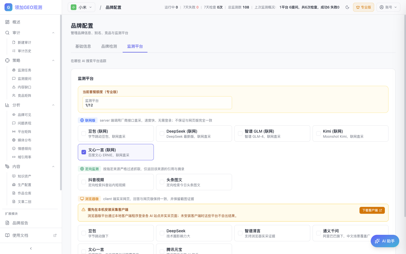Click the 作品仓库 file icon
Screen dimensions: 406x254
pyautogui.click(x=14, y=193)
